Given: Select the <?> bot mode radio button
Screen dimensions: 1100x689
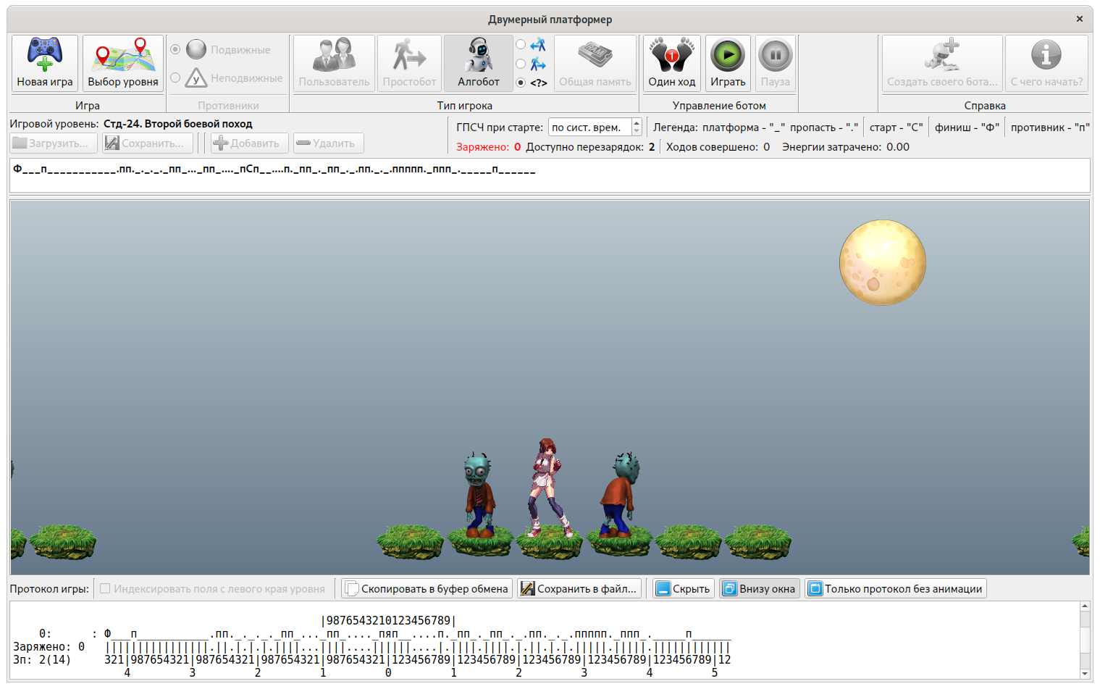Looking at the screenshot, I should 521,83.
